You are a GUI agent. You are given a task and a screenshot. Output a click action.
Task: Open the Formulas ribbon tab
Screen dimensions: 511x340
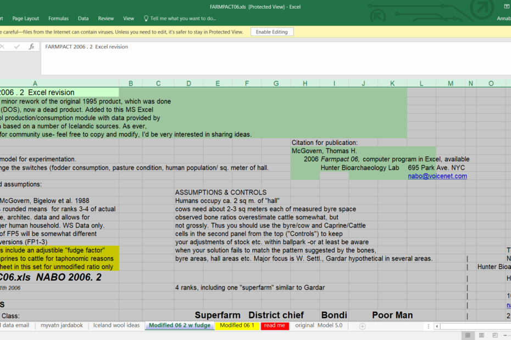(58, 18)
